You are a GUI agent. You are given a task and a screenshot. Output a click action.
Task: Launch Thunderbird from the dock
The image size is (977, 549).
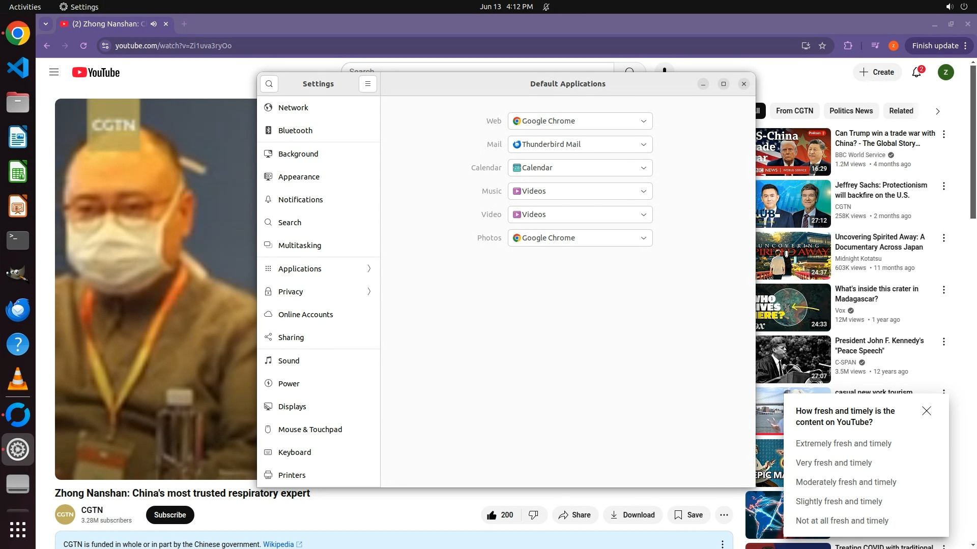point(18,310)
